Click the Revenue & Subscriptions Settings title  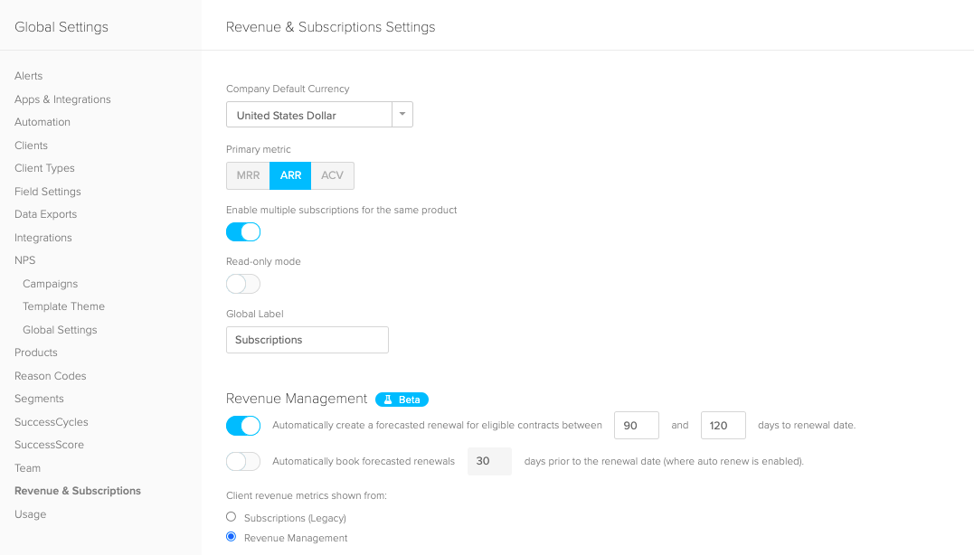[330, 27]
